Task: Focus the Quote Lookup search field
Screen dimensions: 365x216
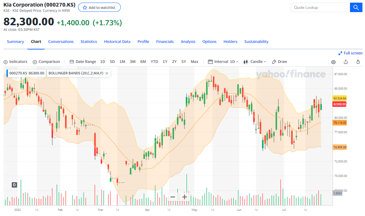Action: point(320,8)
